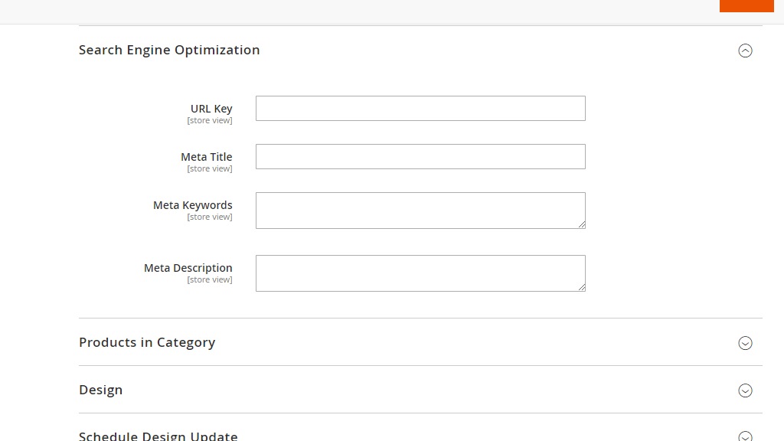
Task: Open the Design section by its title
Action: [100, 390]
